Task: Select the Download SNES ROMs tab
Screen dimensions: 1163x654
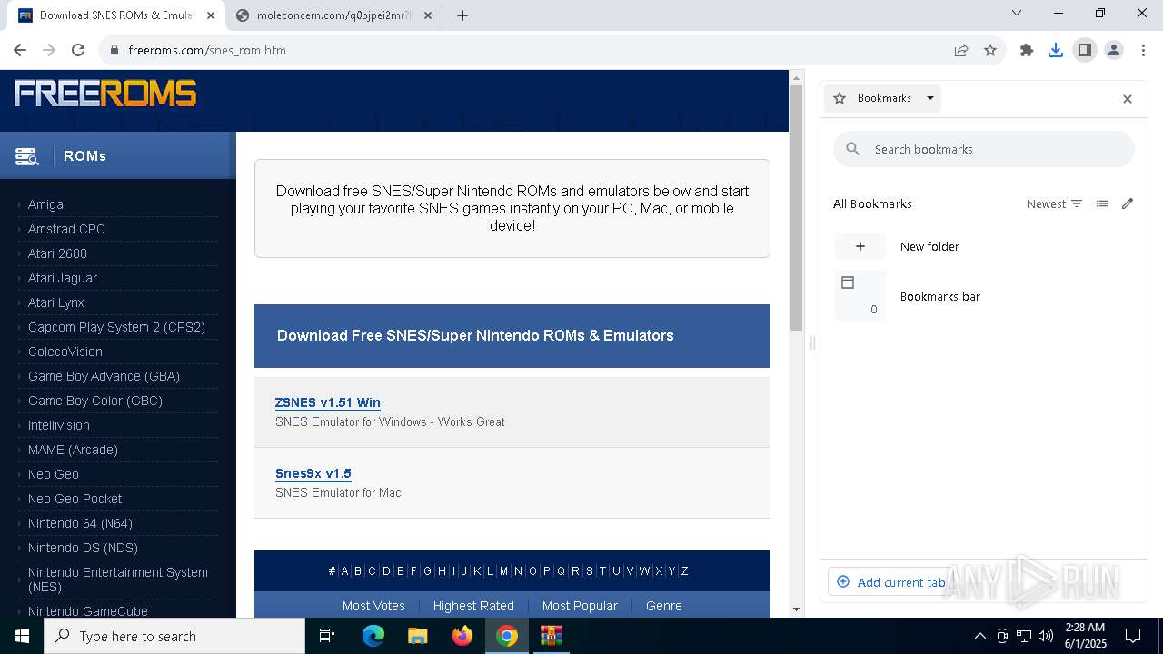Action: [116, 15]
